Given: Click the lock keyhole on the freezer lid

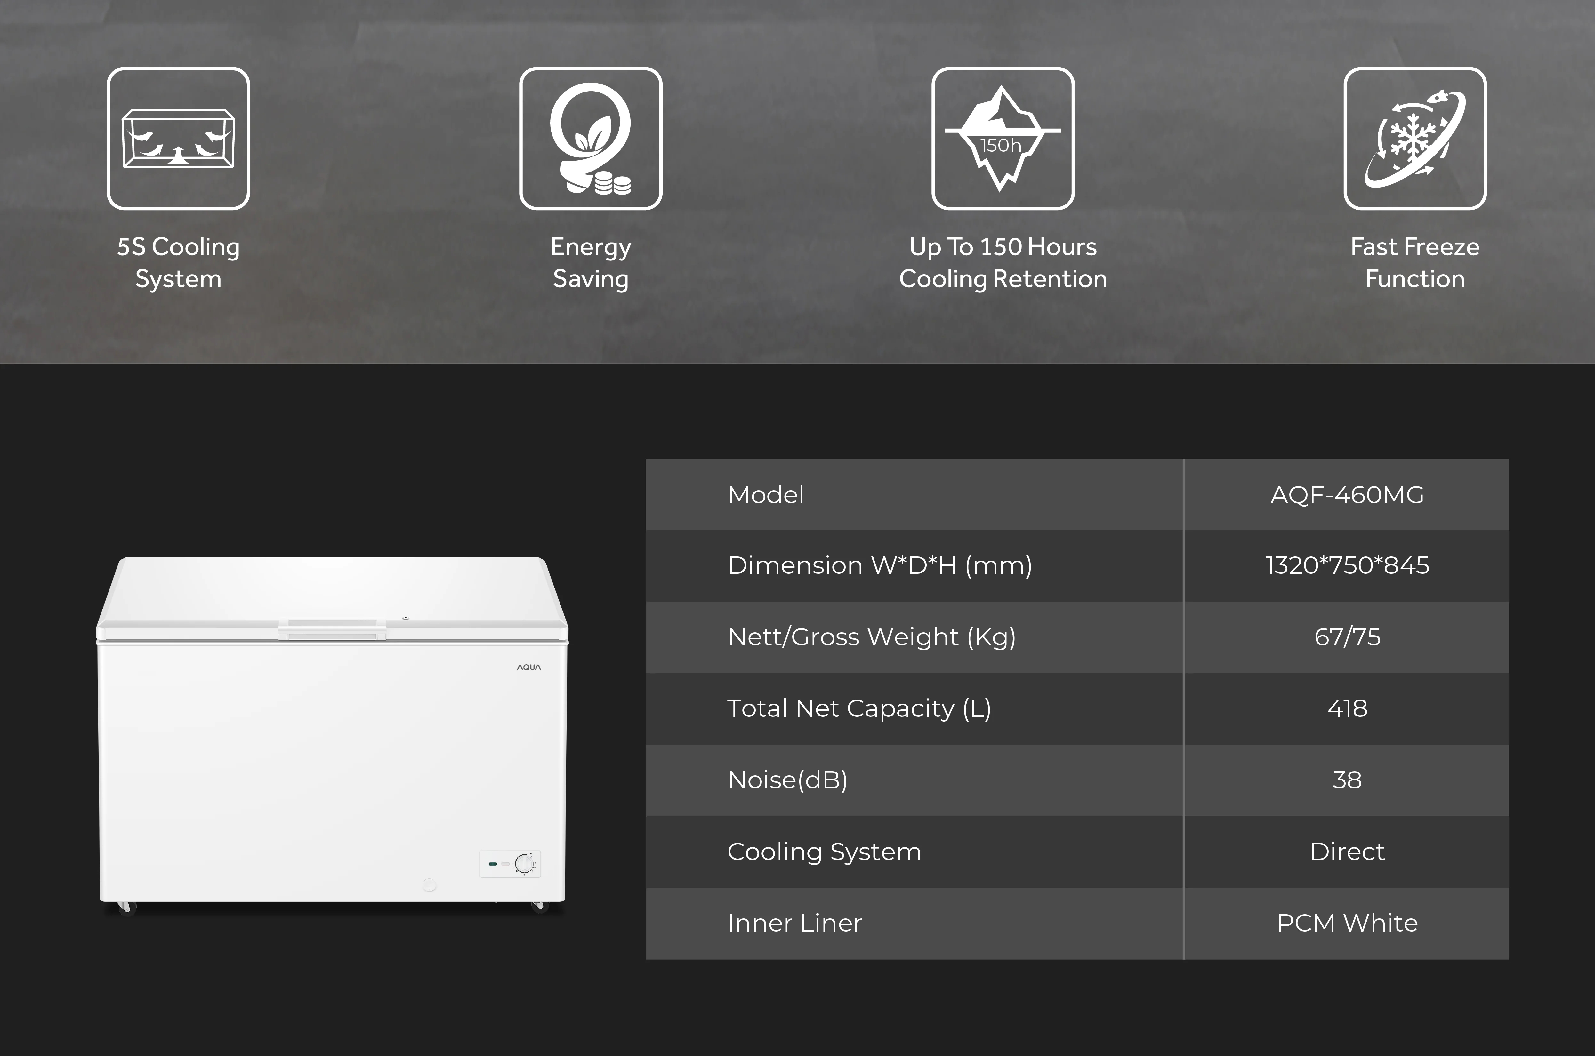Looking at the screenshot, I should click(406, 618).
